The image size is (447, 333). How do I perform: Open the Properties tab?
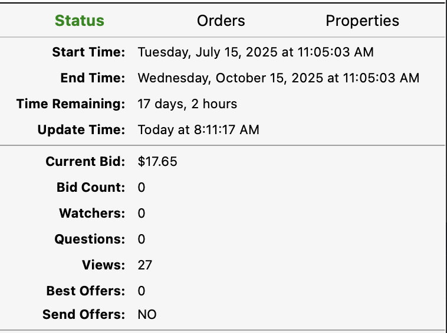pos(362,21)
